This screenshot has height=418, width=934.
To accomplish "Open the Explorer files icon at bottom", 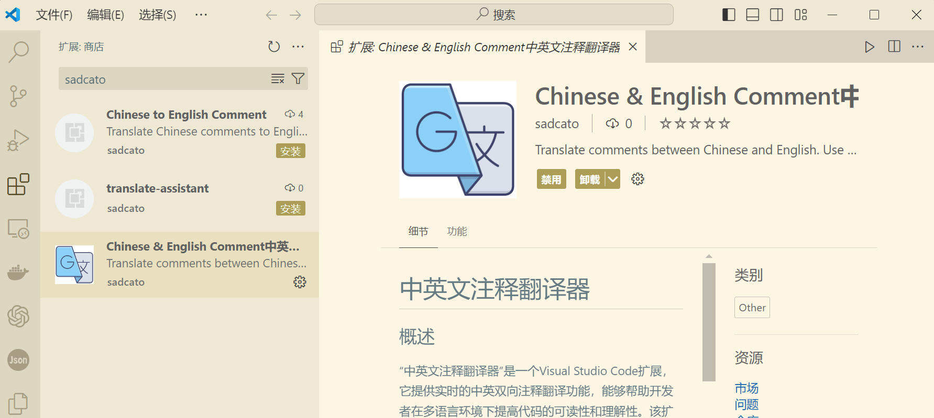I will click(19, 404).
